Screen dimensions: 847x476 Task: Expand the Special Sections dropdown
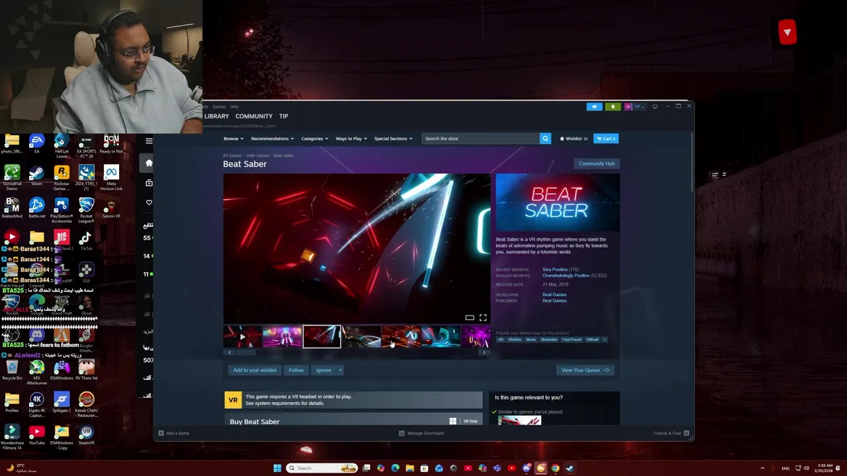pos(393,139)
